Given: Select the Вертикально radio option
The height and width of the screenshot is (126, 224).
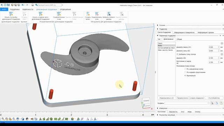Looking at the screenshot, I should pyautogui.click(x=185, y=76).
